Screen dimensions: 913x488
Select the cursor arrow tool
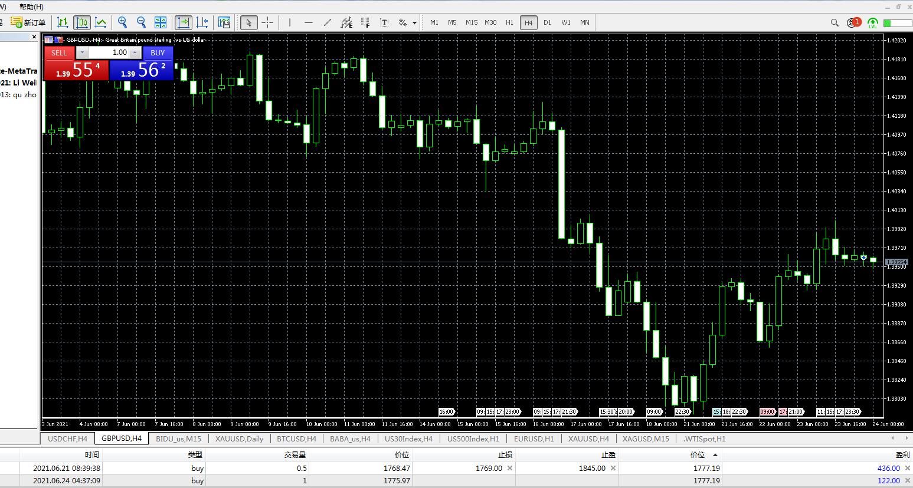tap(248, 22)
